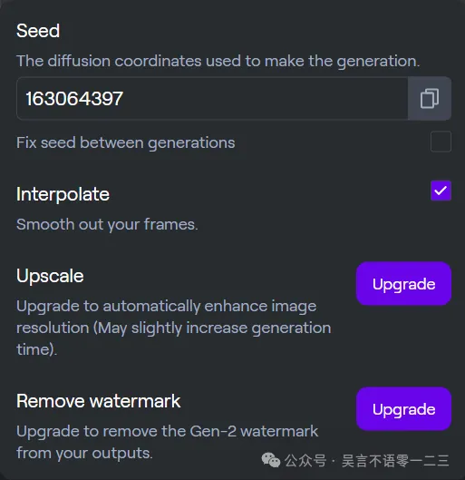Enable Fix seed between generations checkbox
Viewport: 465px width, 480px height.
point(441,142)
